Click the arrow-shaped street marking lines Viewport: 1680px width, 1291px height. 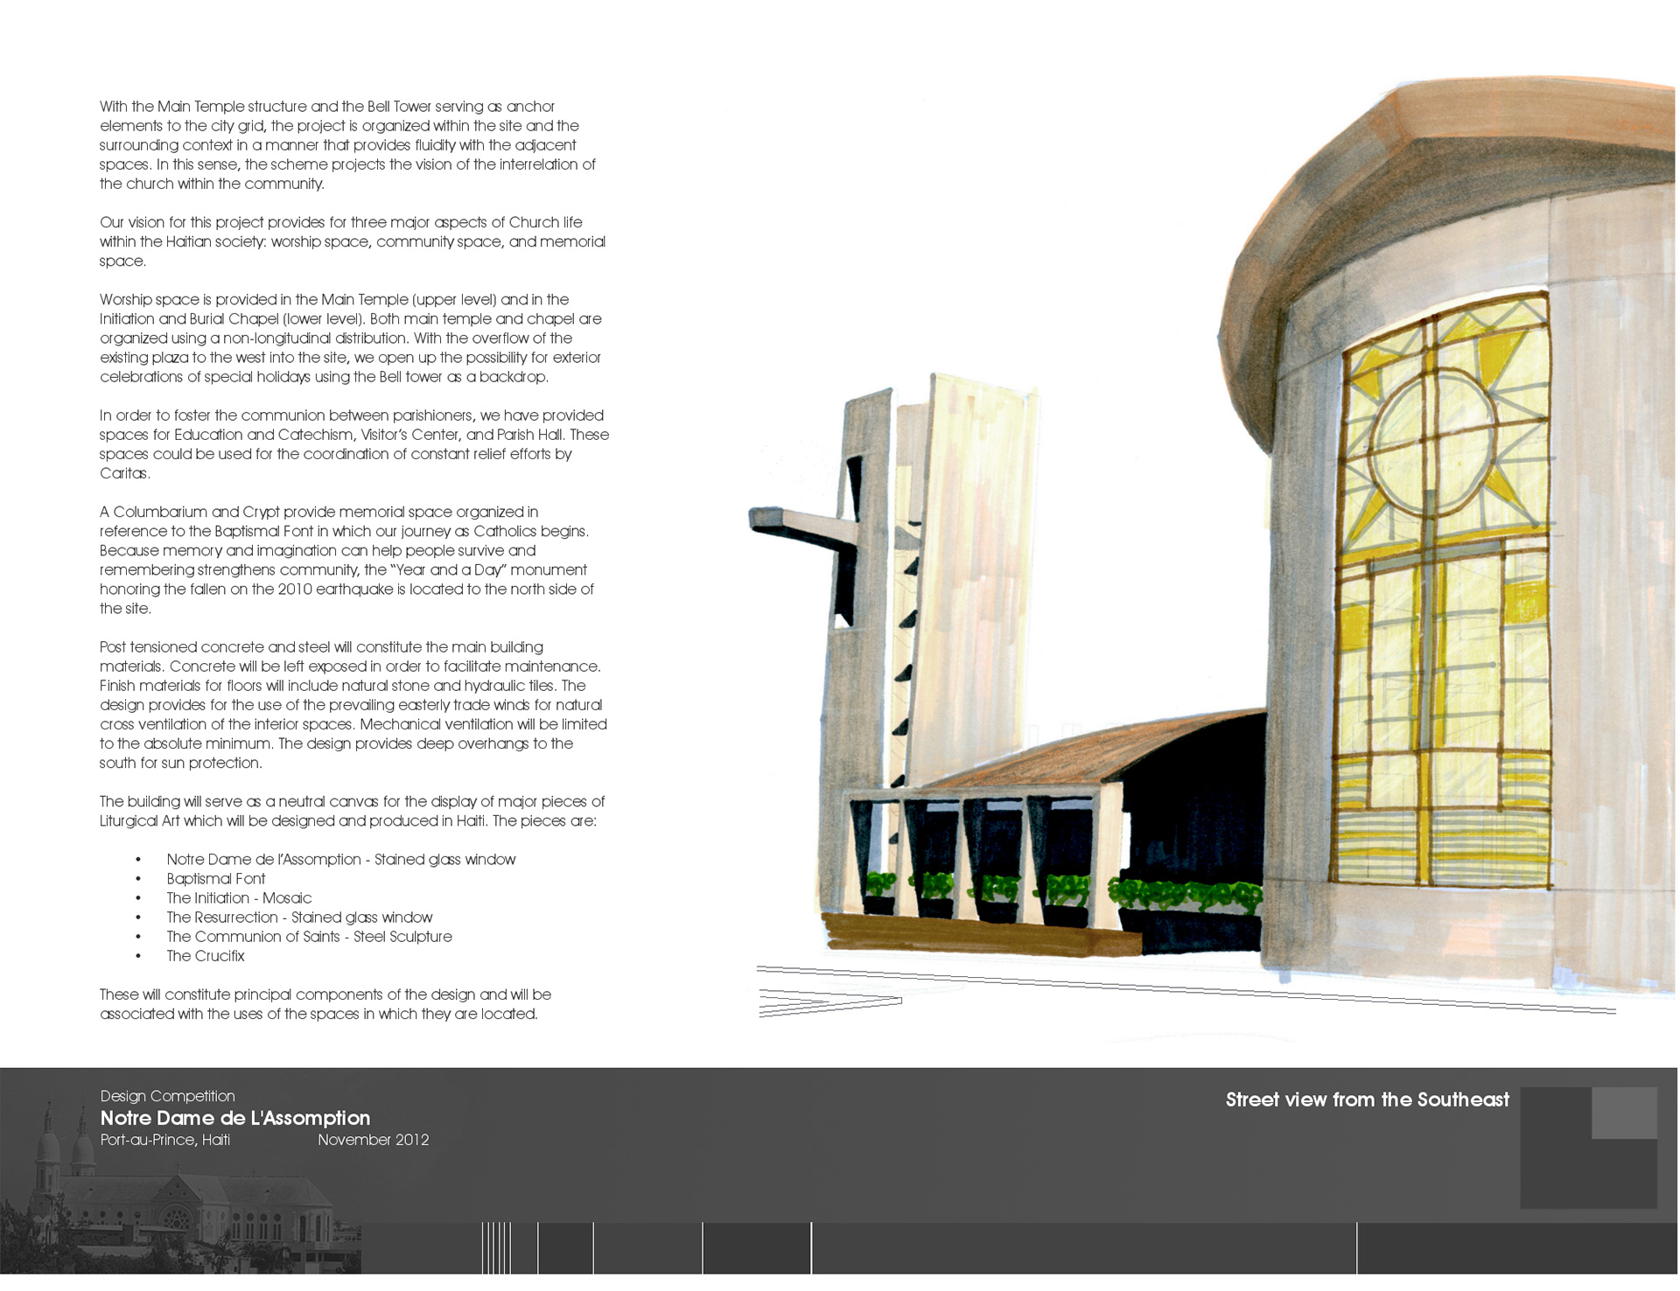pyautogui.click(x=827, y=1002)
